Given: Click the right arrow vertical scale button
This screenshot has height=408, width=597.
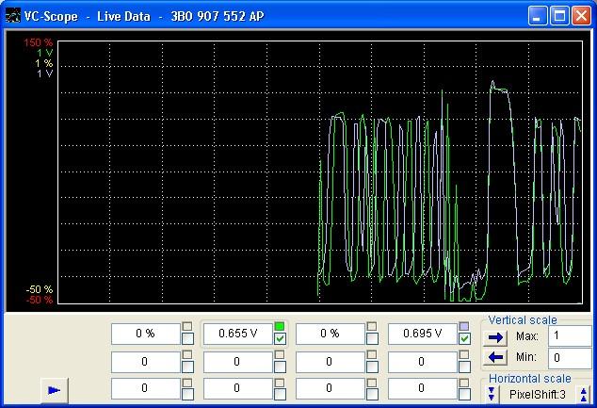Looking at the screenshot, I should 496,337.
